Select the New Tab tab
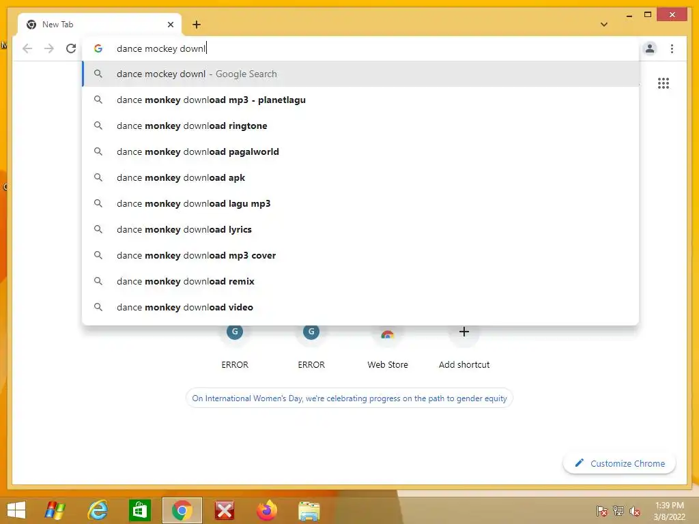This screenshot has width=699, height=524. (x=100, y=25)
